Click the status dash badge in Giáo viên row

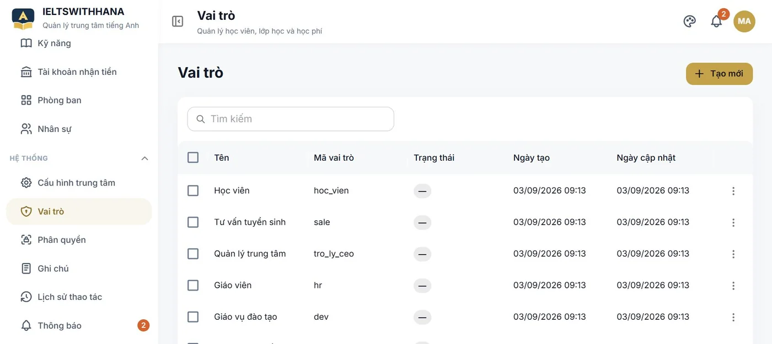coord(422,286)
